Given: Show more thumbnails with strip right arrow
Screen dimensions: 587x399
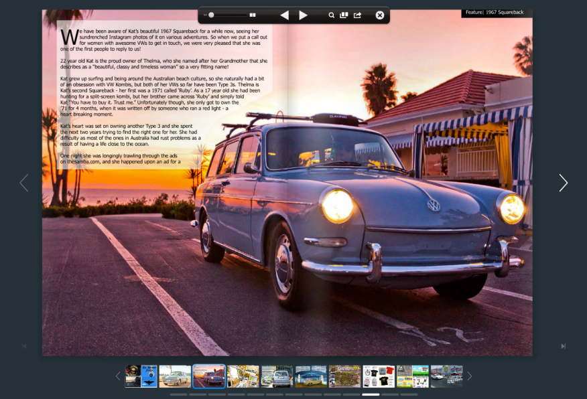Looking at the screenshot, I should (470, 376).
